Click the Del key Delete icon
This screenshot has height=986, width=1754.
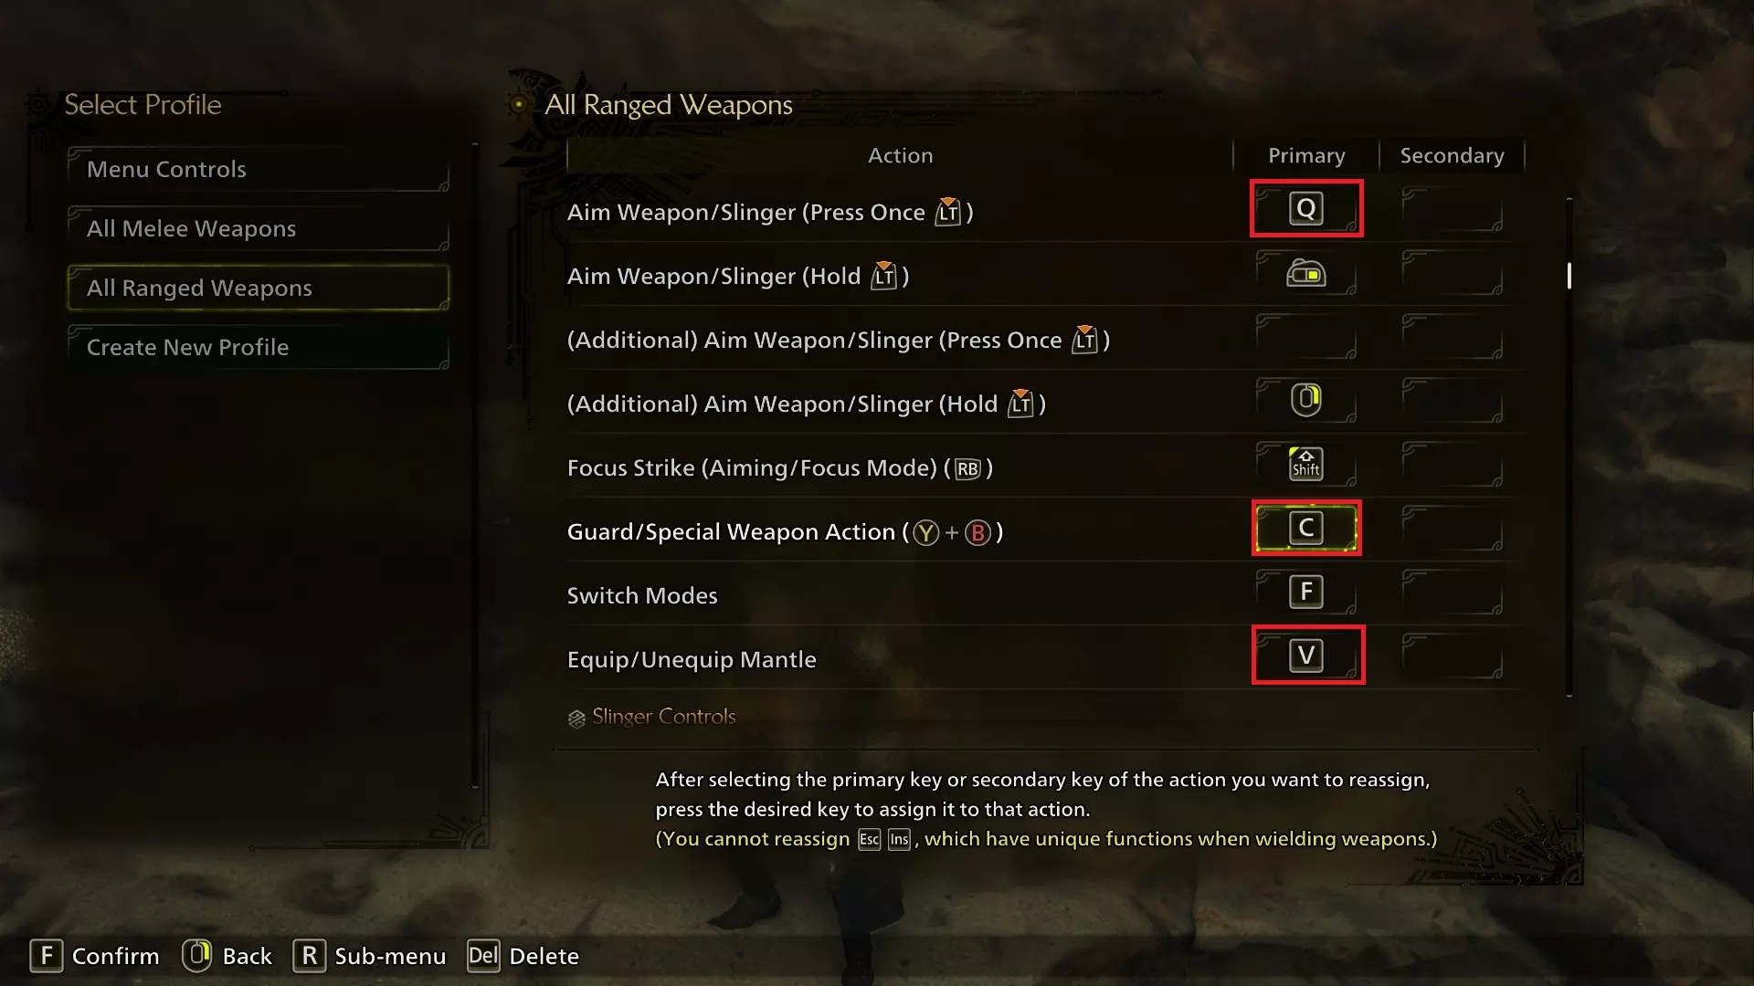(483, 956)
